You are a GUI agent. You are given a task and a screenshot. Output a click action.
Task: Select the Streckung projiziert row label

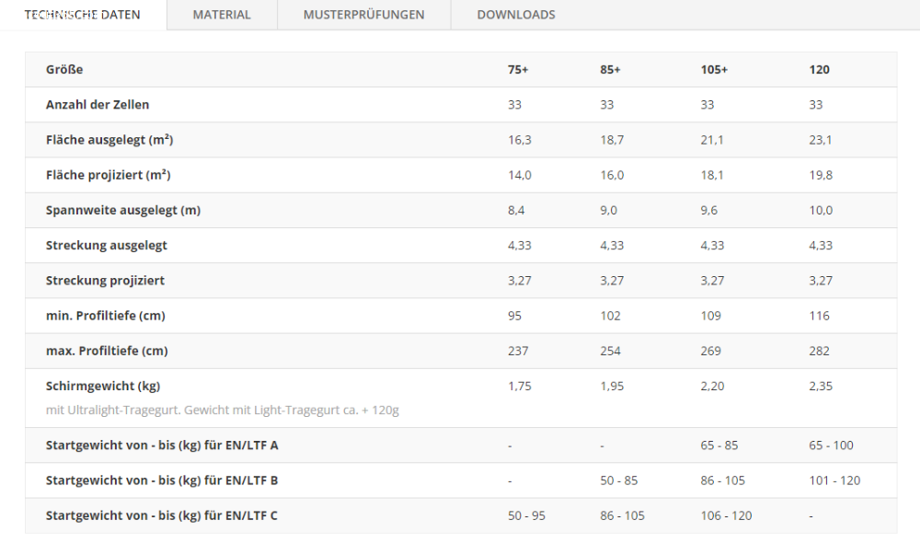pyautogui.click(x=106, y=281)
